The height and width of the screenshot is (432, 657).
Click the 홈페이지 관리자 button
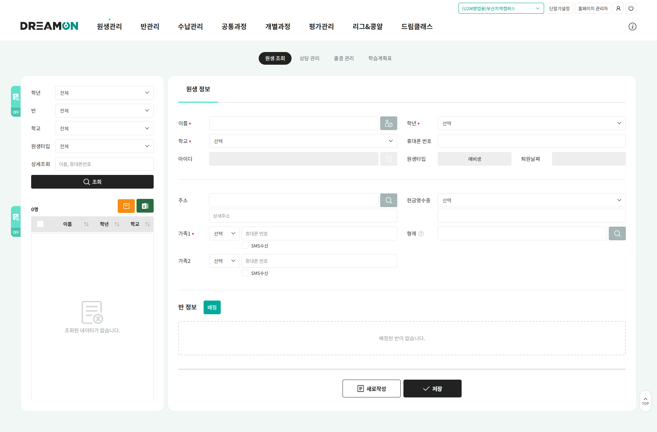coord(593,8)
